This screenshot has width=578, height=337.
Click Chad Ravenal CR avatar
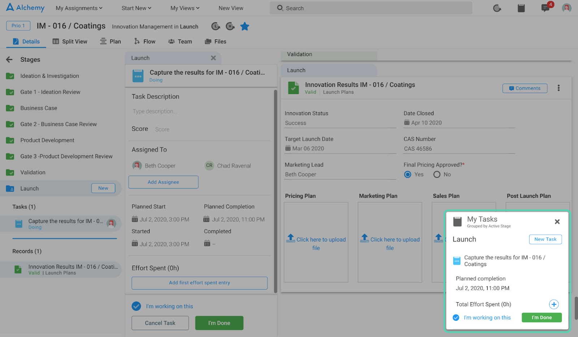coord(209,166)
